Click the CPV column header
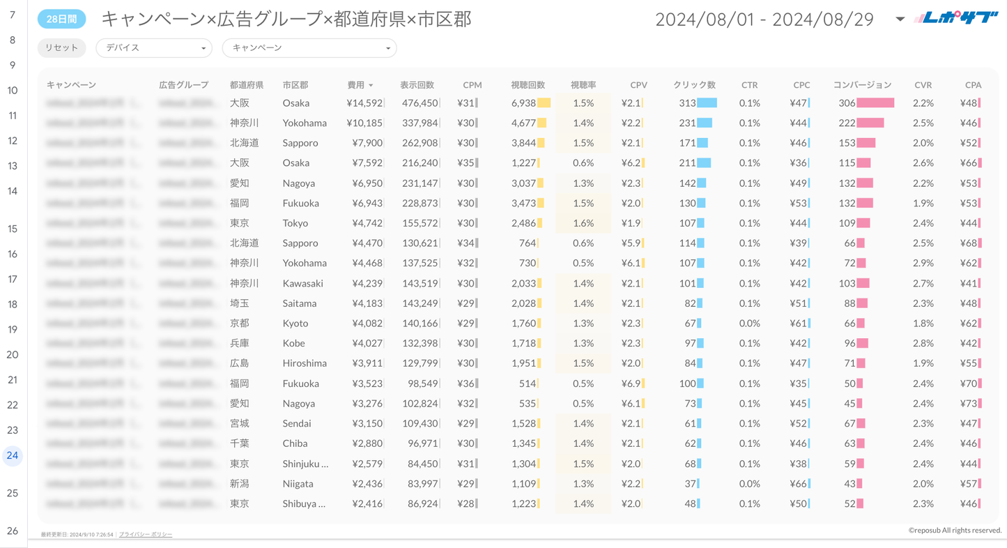Screen dimensions: 1007x548 [638, 85]
